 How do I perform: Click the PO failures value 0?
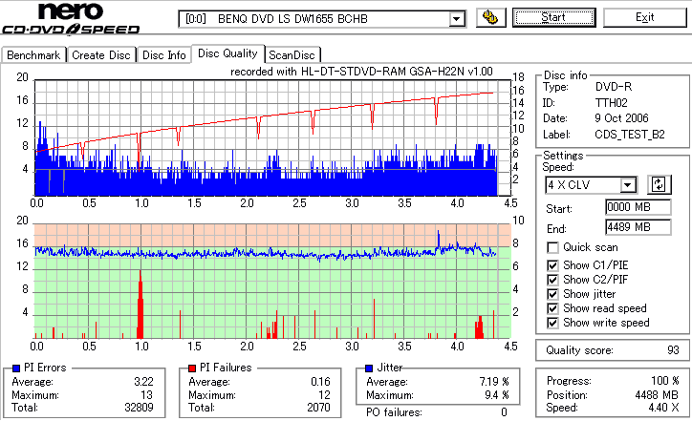point(504,412)
